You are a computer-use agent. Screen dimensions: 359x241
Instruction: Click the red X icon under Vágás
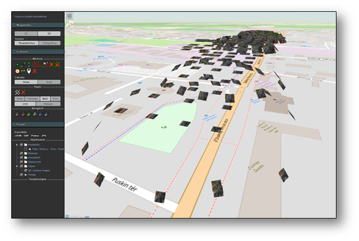click(x=24, y=92)
